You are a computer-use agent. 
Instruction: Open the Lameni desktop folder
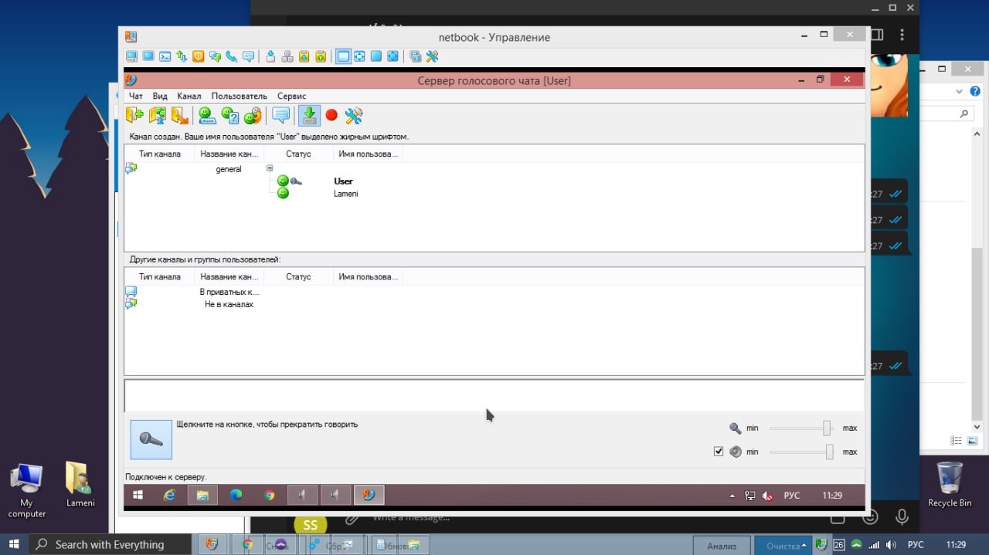pyautogui.click(x=80, y=485)
